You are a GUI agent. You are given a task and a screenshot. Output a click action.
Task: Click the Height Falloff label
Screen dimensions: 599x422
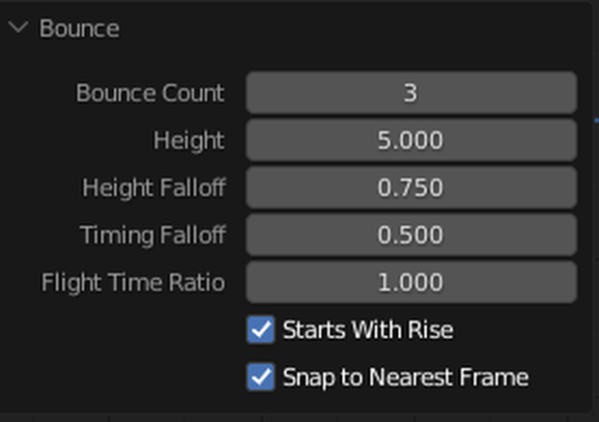(154, 187)
